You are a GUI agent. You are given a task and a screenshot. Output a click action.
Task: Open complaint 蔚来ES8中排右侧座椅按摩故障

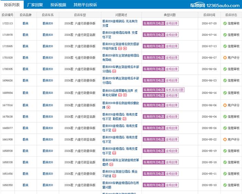tap(121, 105)
